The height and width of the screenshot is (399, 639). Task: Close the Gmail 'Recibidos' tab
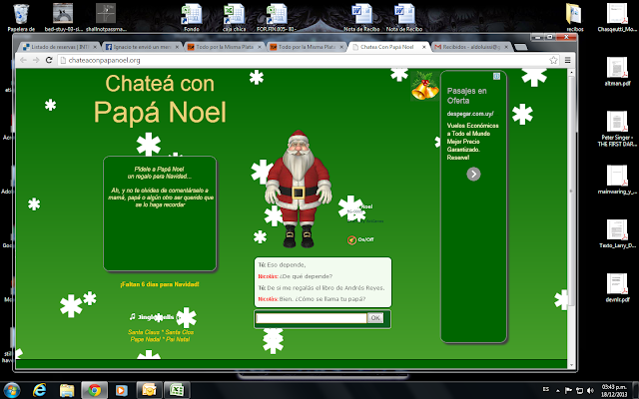tap(506, 47)
